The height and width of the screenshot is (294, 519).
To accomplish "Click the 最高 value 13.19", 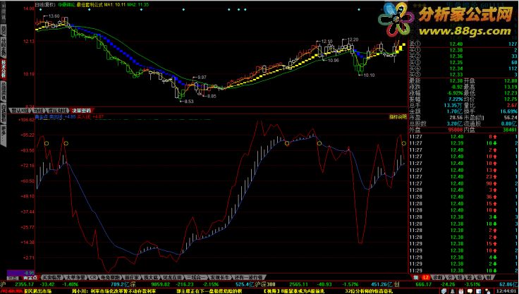I will (x=511, y=87).
